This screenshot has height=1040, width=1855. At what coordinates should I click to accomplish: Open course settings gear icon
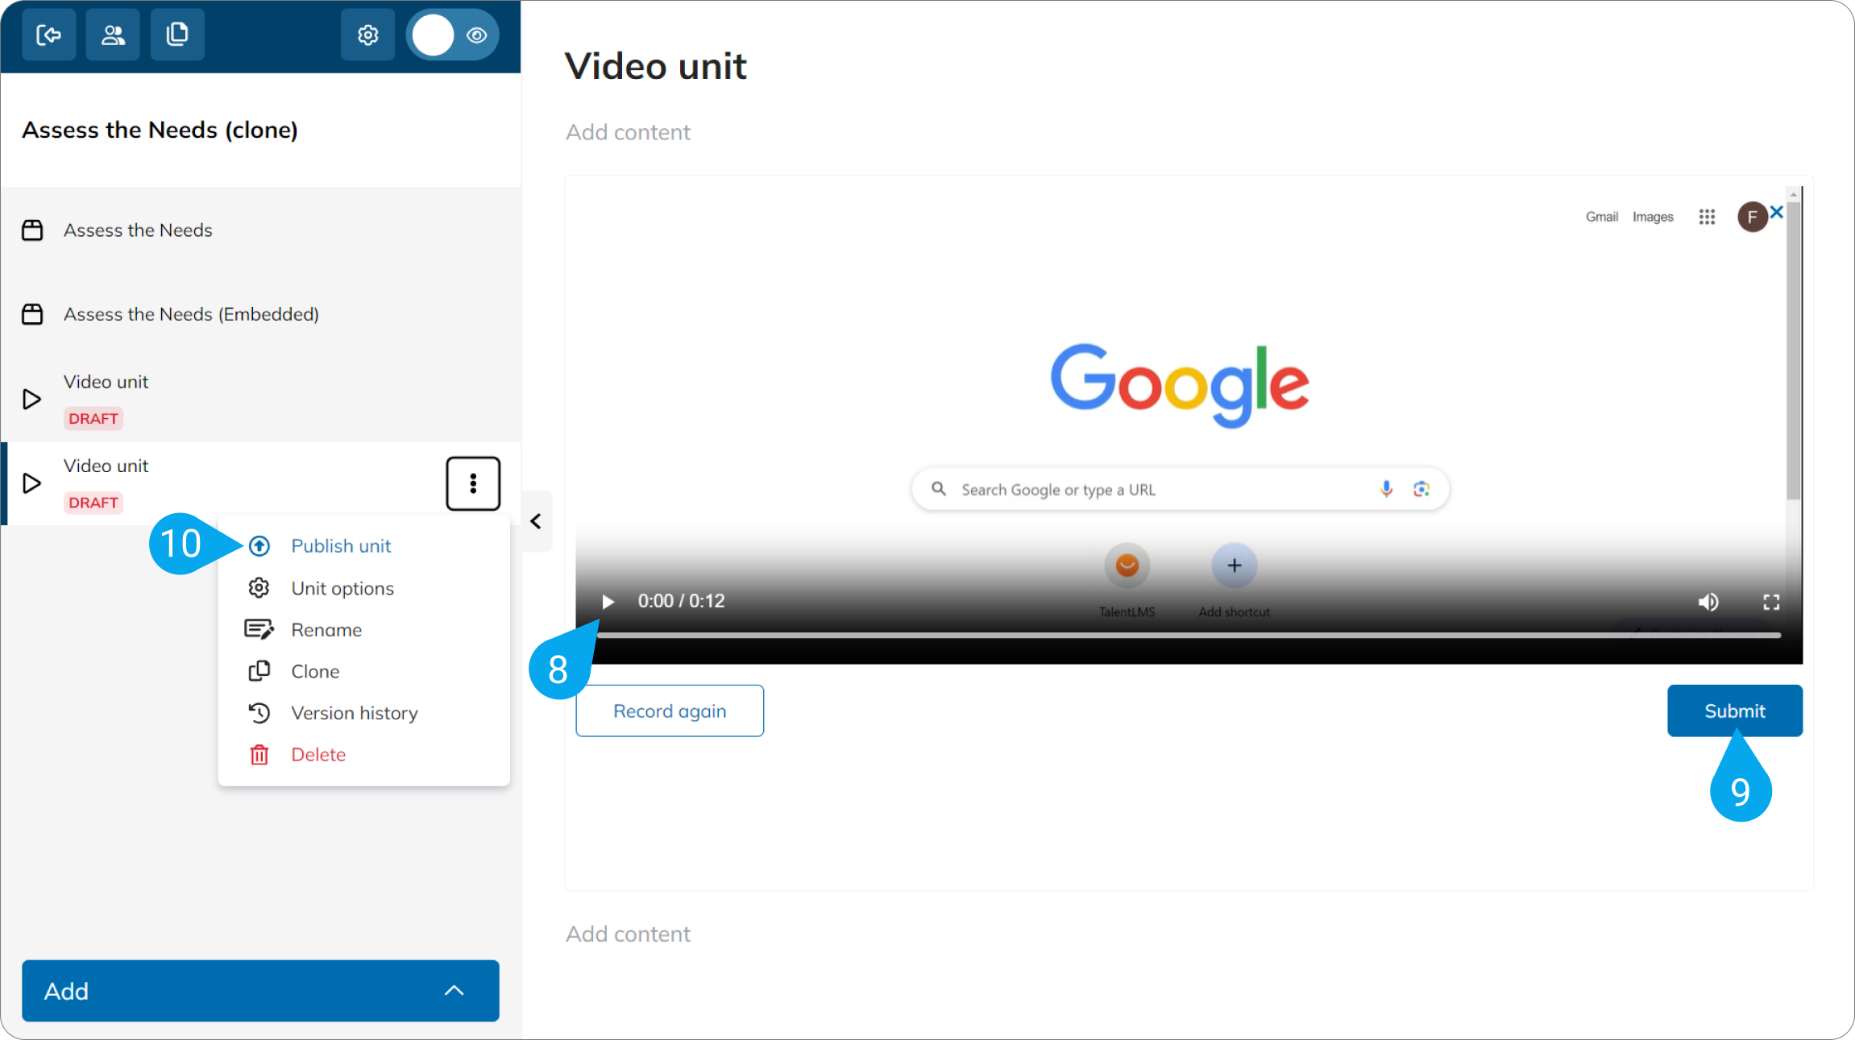(367, 35)
